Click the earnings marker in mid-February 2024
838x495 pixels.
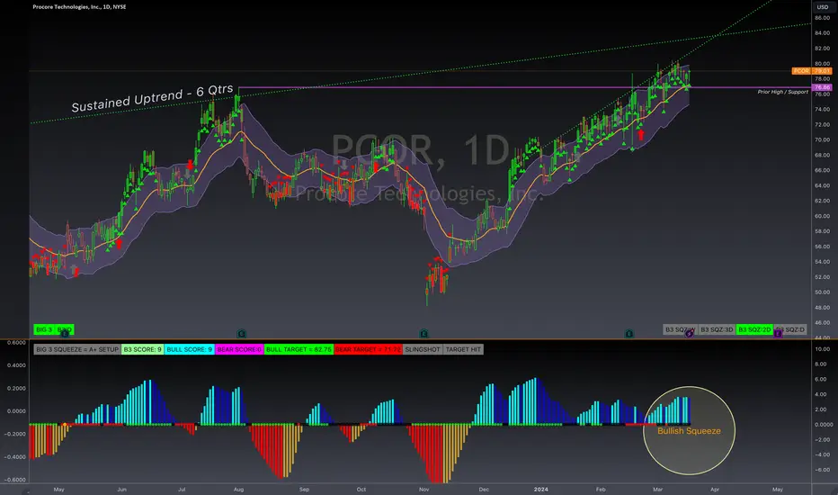point(629,333)
